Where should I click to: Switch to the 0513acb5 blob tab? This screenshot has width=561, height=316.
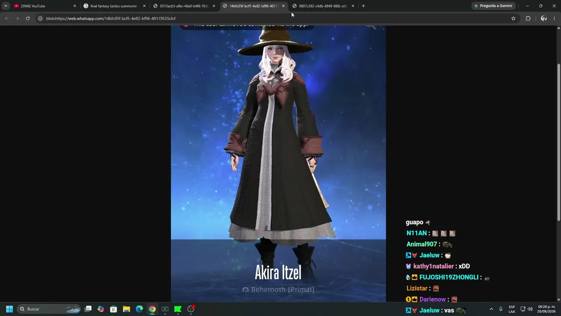tap(183, 6)
